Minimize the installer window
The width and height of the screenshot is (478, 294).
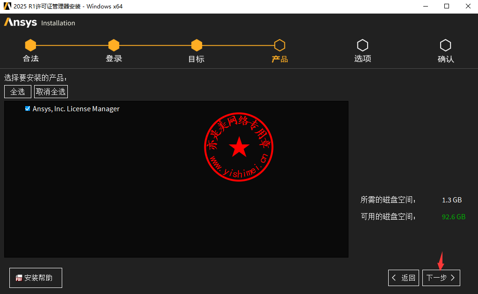pyautogui.click(x=426, y=6)
